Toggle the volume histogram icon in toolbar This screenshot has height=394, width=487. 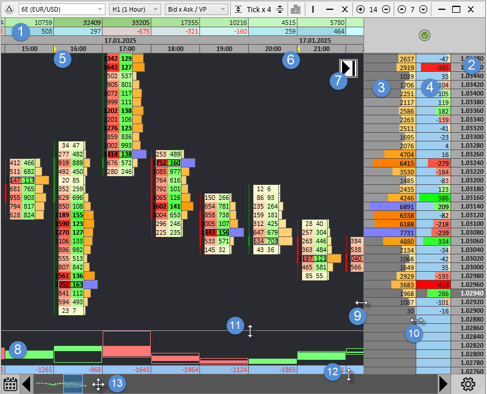pyautogui.click(x=296, y=9)
